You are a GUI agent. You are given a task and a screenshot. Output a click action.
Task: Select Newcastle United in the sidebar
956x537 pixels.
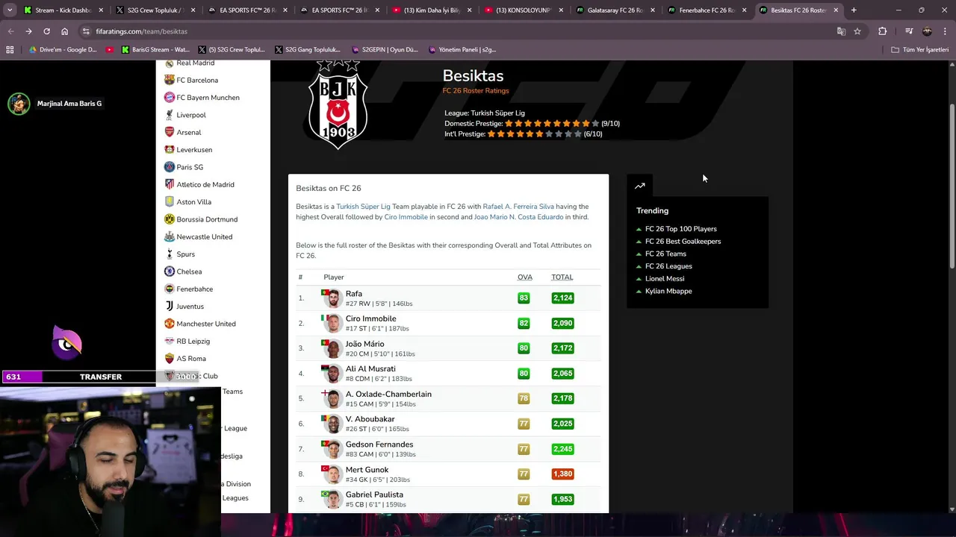205,236
